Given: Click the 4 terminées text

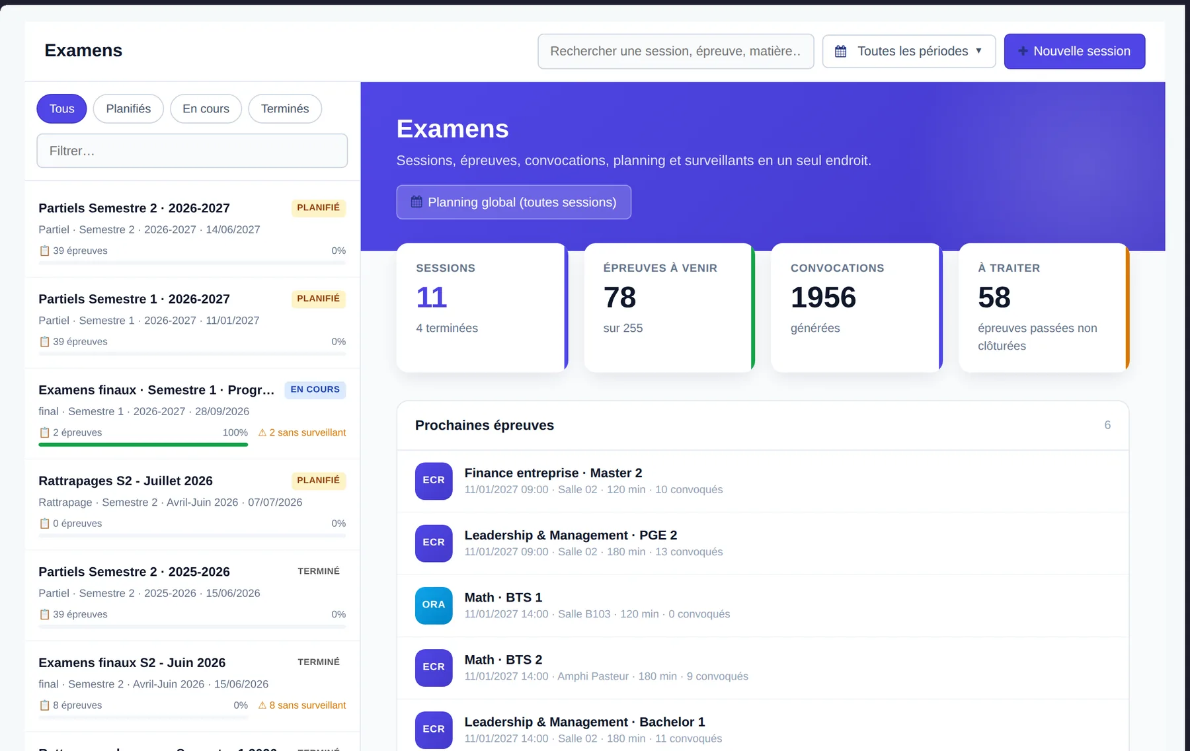Looking at the screenshot, I should [x=447, y=328].
